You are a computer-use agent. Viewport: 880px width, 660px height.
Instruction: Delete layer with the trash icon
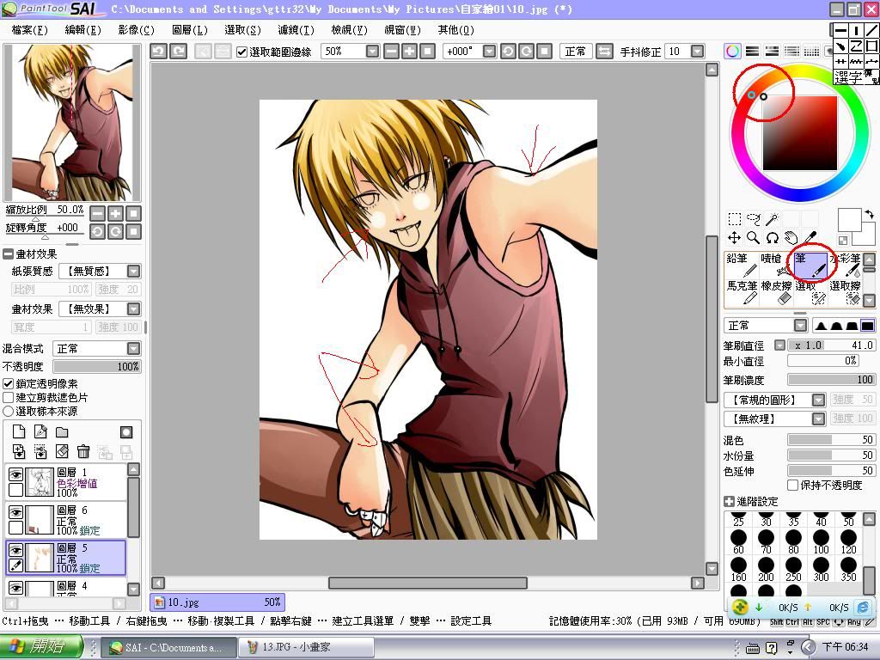click(83, 451)
